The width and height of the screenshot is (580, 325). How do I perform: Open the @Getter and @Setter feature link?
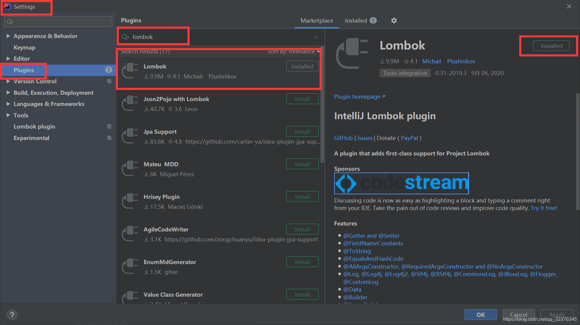[x=371, y=236]
